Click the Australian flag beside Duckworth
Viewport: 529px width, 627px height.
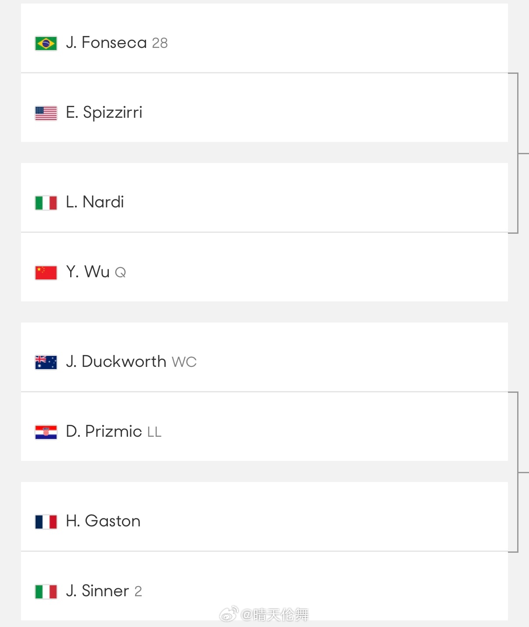pyautogui.click(x=46, y=362)
